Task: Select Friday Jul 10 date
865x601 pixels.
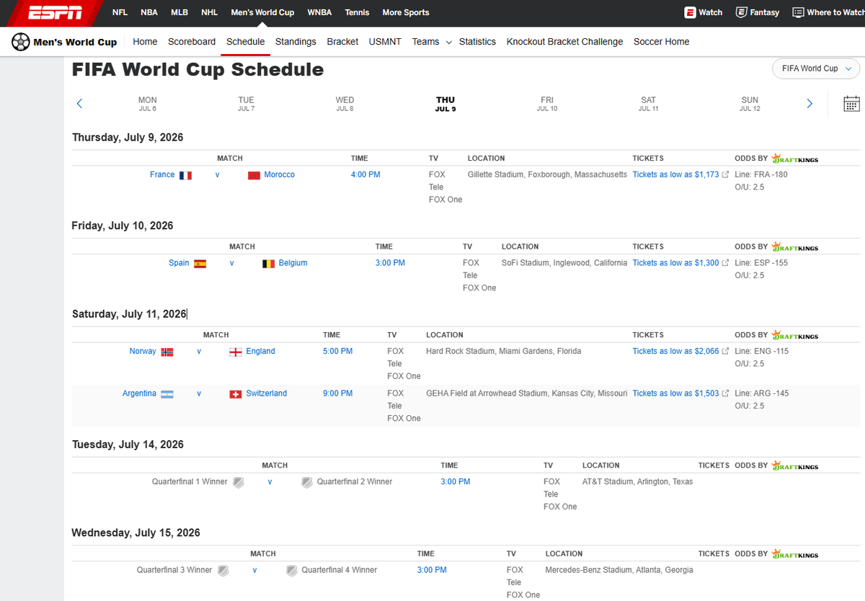Action: click(x=547, y=104)
